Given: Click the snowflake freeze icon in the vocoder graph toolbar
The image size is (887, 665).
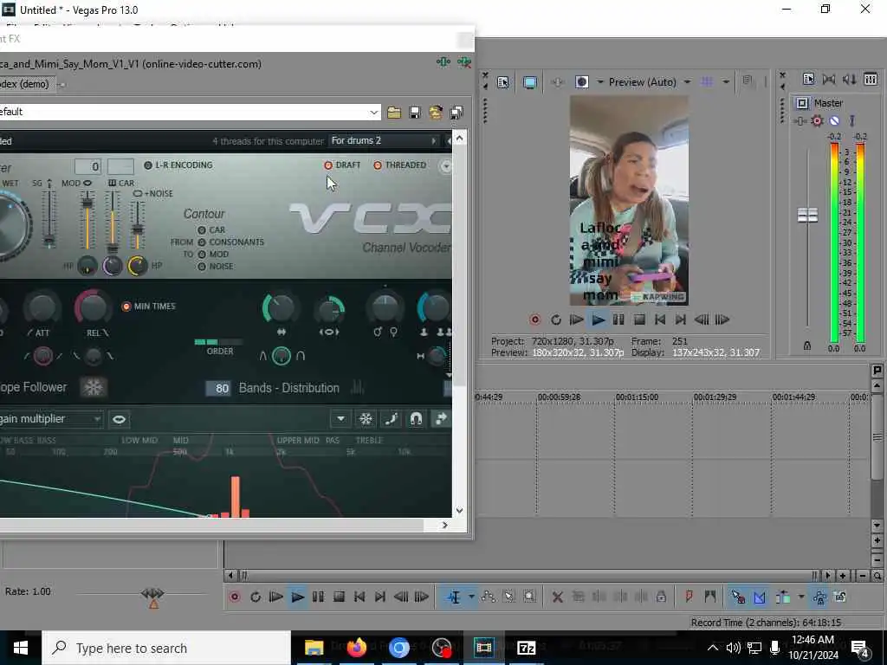Looking at the screenshot, I should [x=366, y=419].
